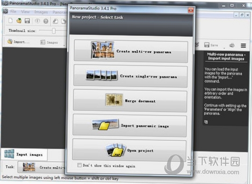Collapse the help panel corner arrow icon
Screen dimensions: 252x184
click(206, 122)
